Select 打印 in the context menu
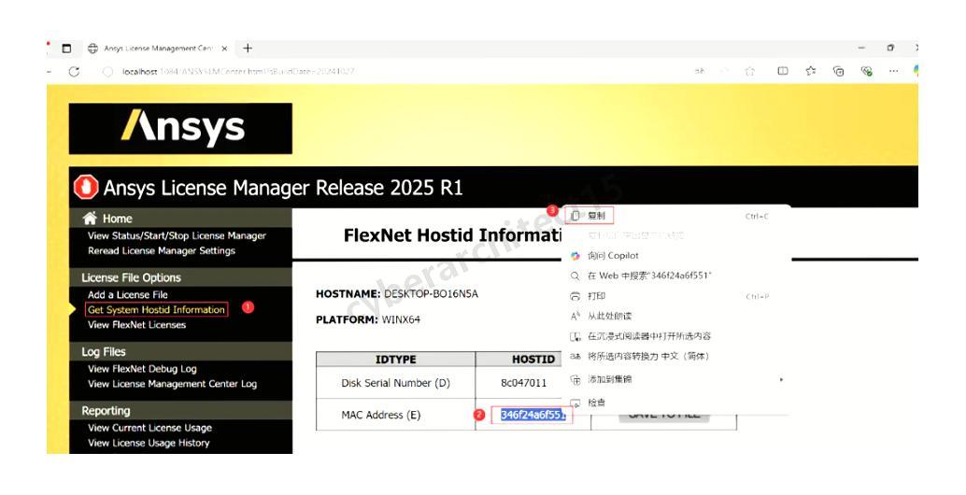 [x=596, y=296]
